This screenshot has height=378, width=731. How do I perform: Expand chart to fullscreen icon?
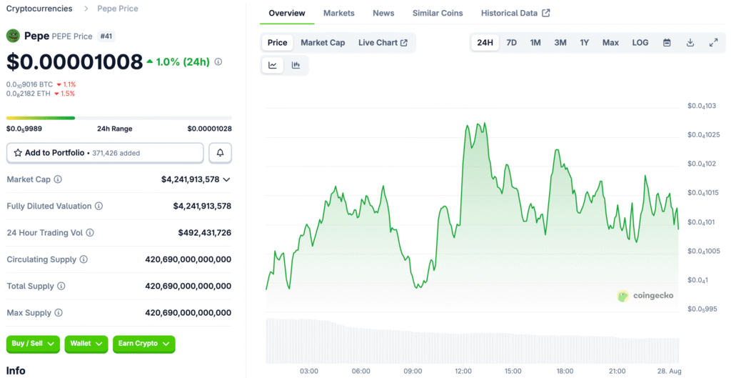pyautogui.click(x=713, y=42)
